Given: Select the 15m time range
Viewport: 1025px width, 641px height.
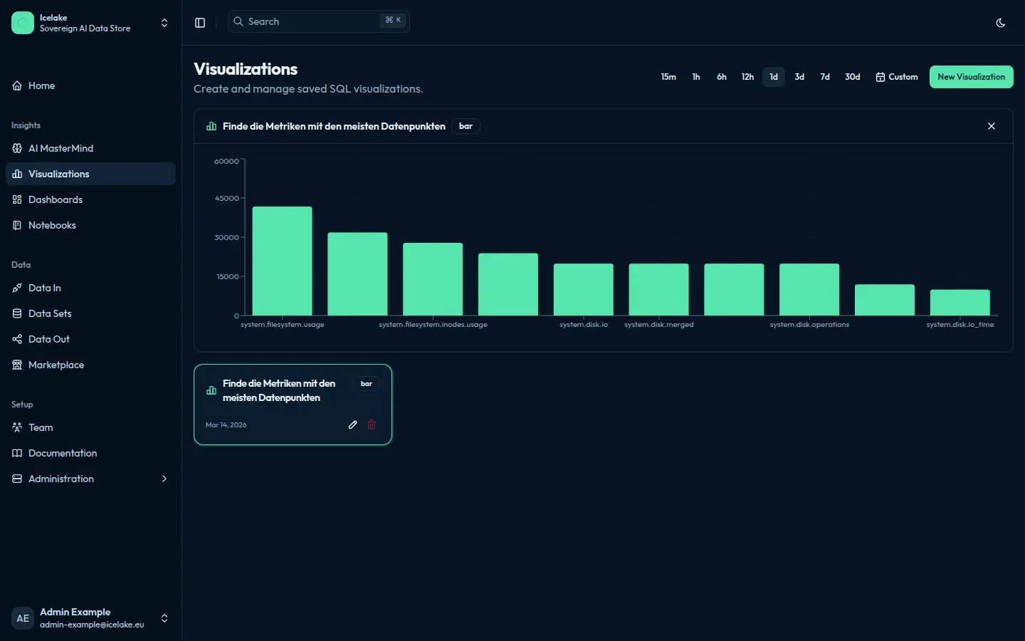Looking at the screenshot, I should click(x=668, y=77).
